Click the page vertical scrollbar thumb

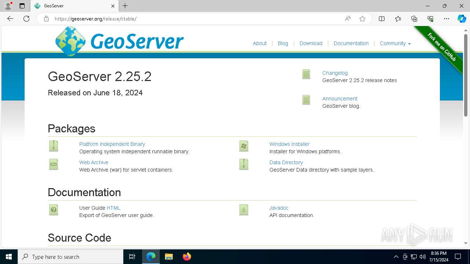tap(466, 75)
